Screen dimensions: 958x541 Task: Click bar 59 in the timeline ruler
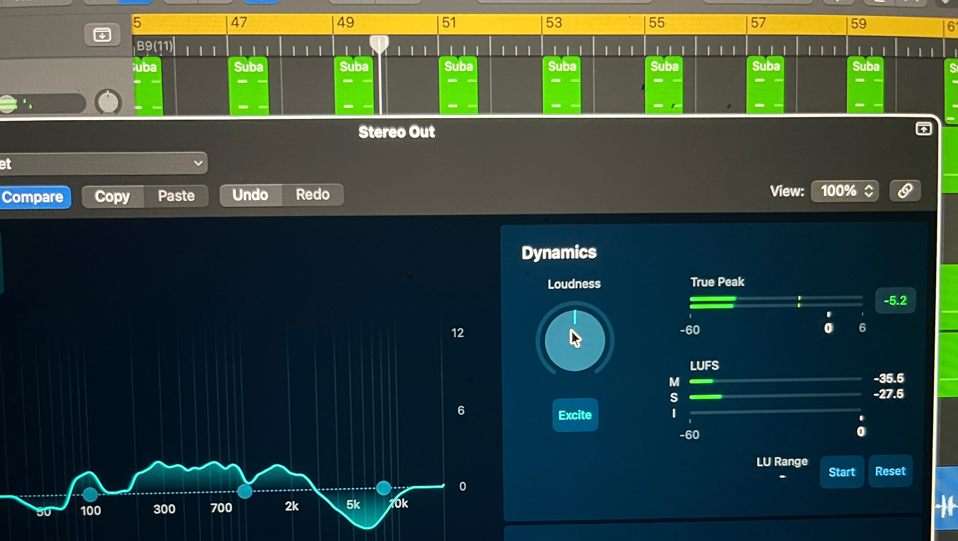[858, 24]
